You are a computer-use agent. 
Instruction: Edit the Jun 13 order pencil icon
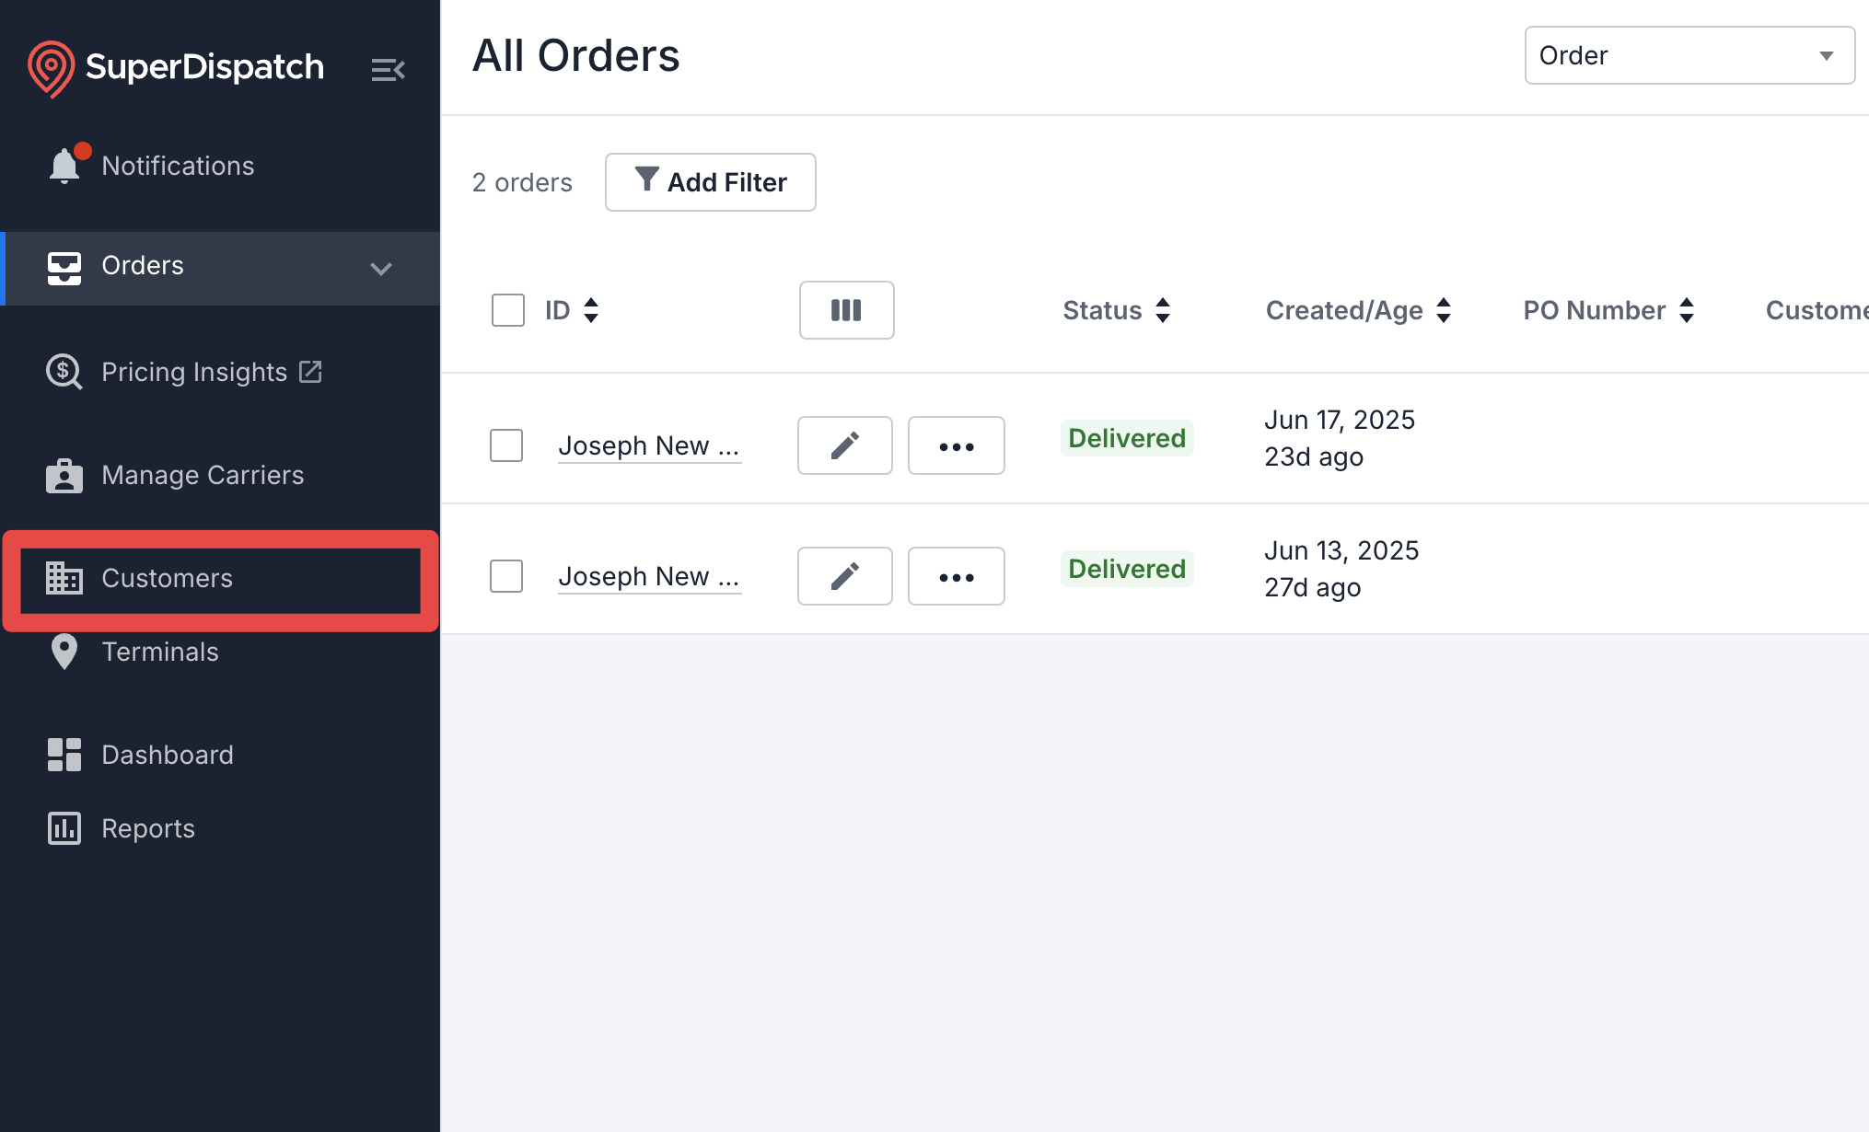click(844, 576)
